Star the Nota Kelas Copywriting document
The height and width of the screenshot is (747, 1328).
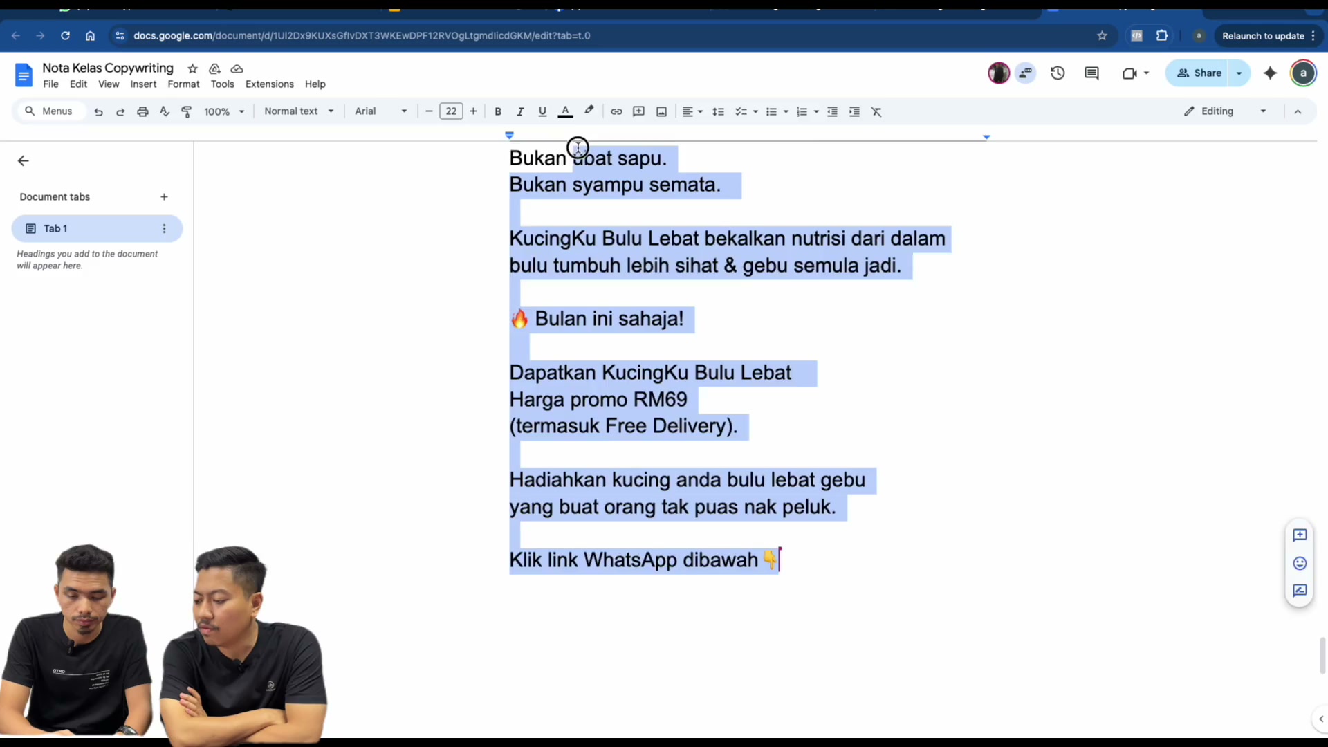click(x=192, y=68)
